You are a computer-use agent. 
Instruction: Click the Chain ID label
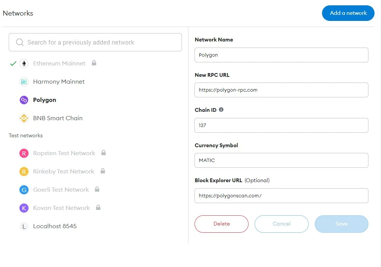[205, 110]
